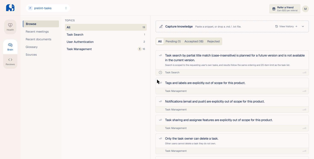Click the pencil icon beside Capture knowledge
Screen dimensions: 314x159
(x=161, y=26)
